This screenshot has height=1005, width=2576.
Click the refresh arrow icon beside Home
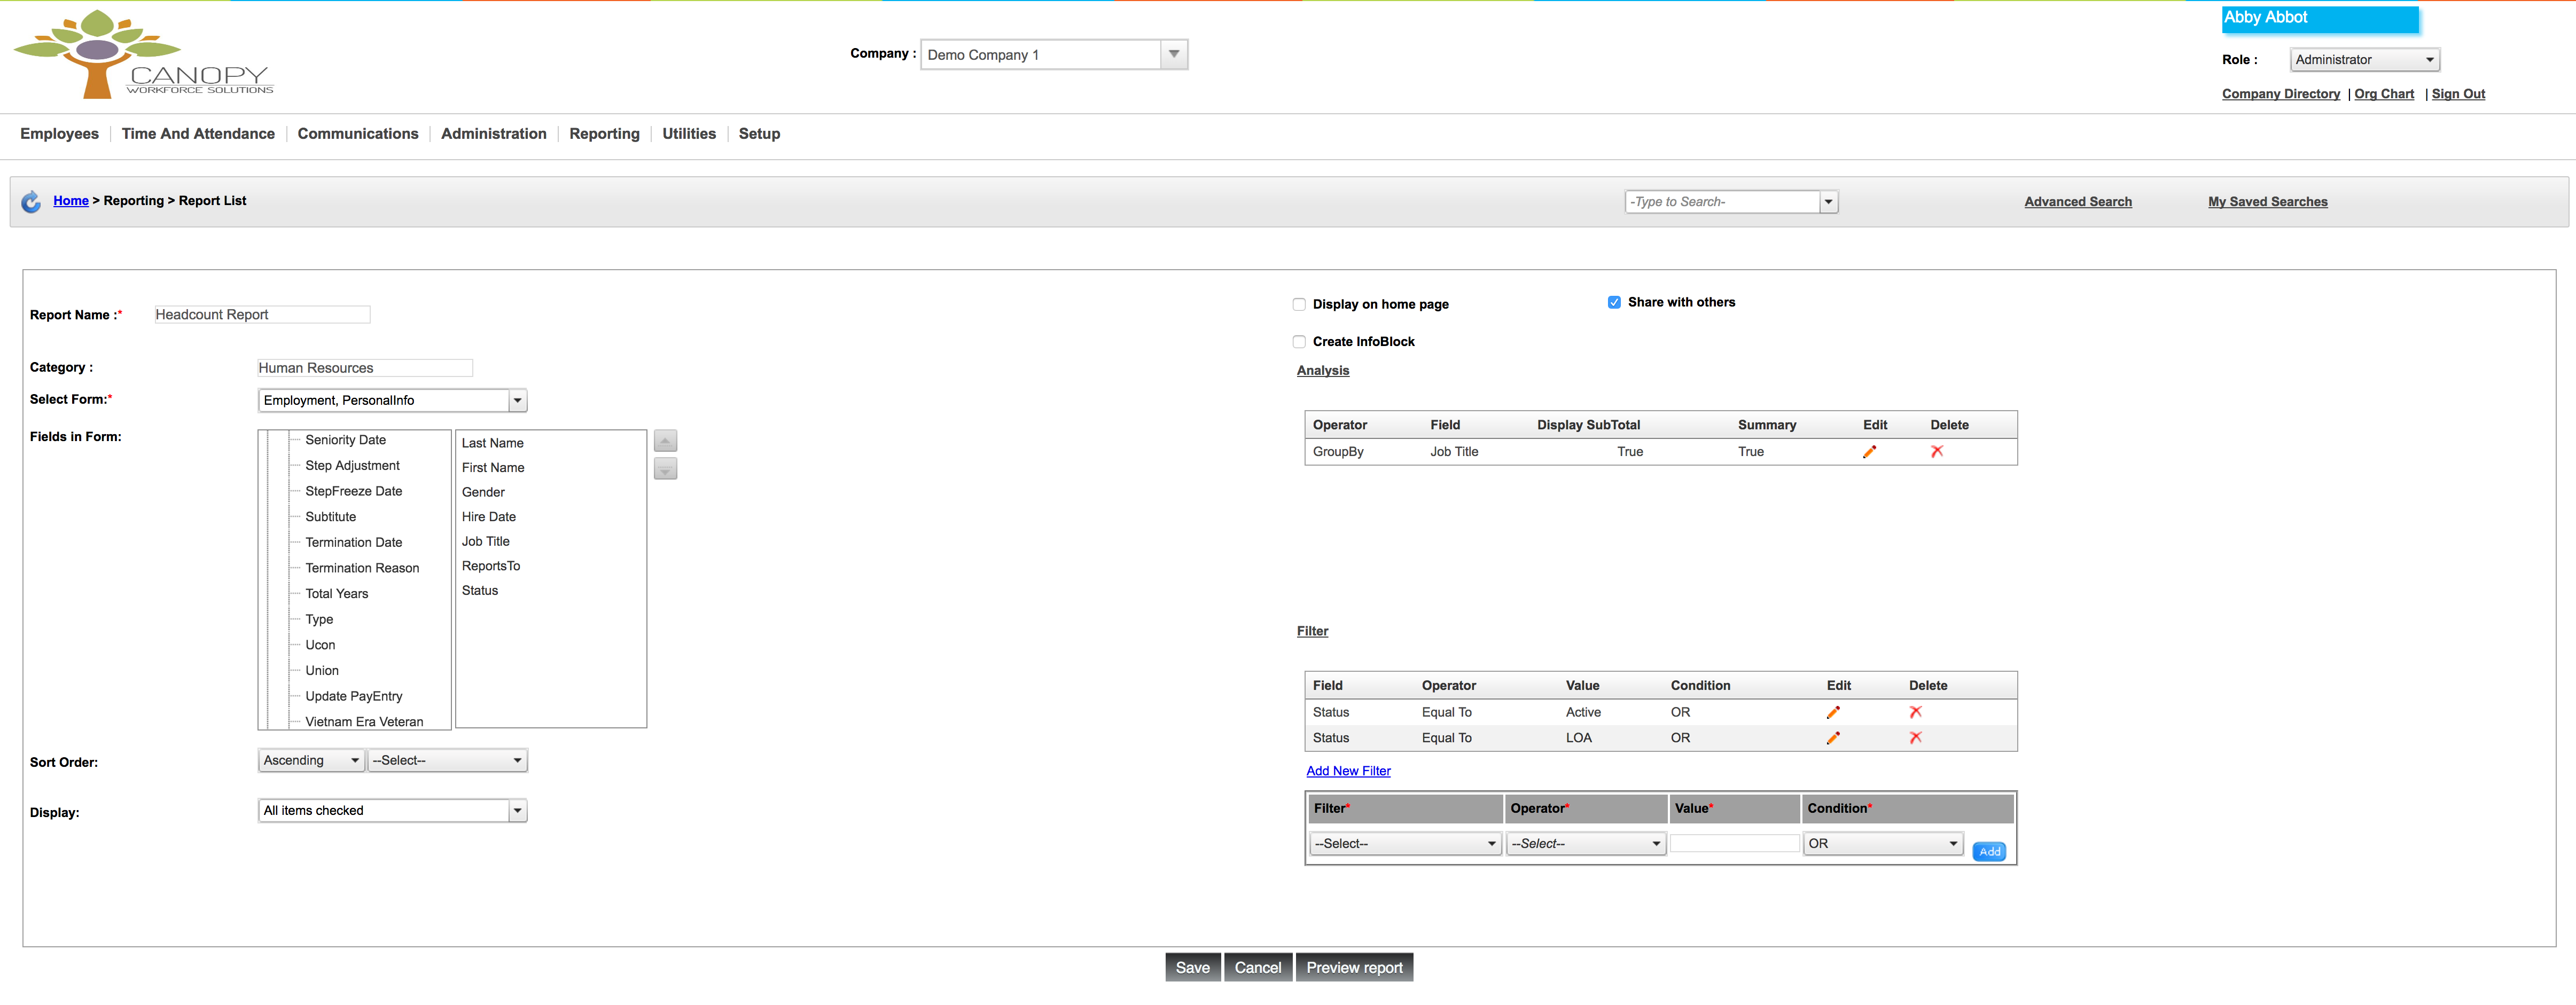(31, 202)
